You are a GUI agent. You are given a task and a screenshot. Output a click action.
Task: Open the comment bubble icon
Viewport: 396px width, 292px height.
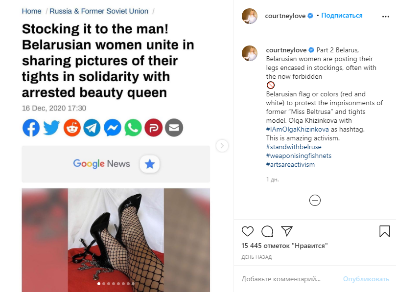267,231
